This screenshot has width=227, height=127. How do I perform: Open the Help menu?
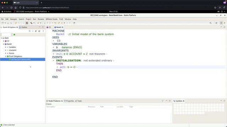74,19
